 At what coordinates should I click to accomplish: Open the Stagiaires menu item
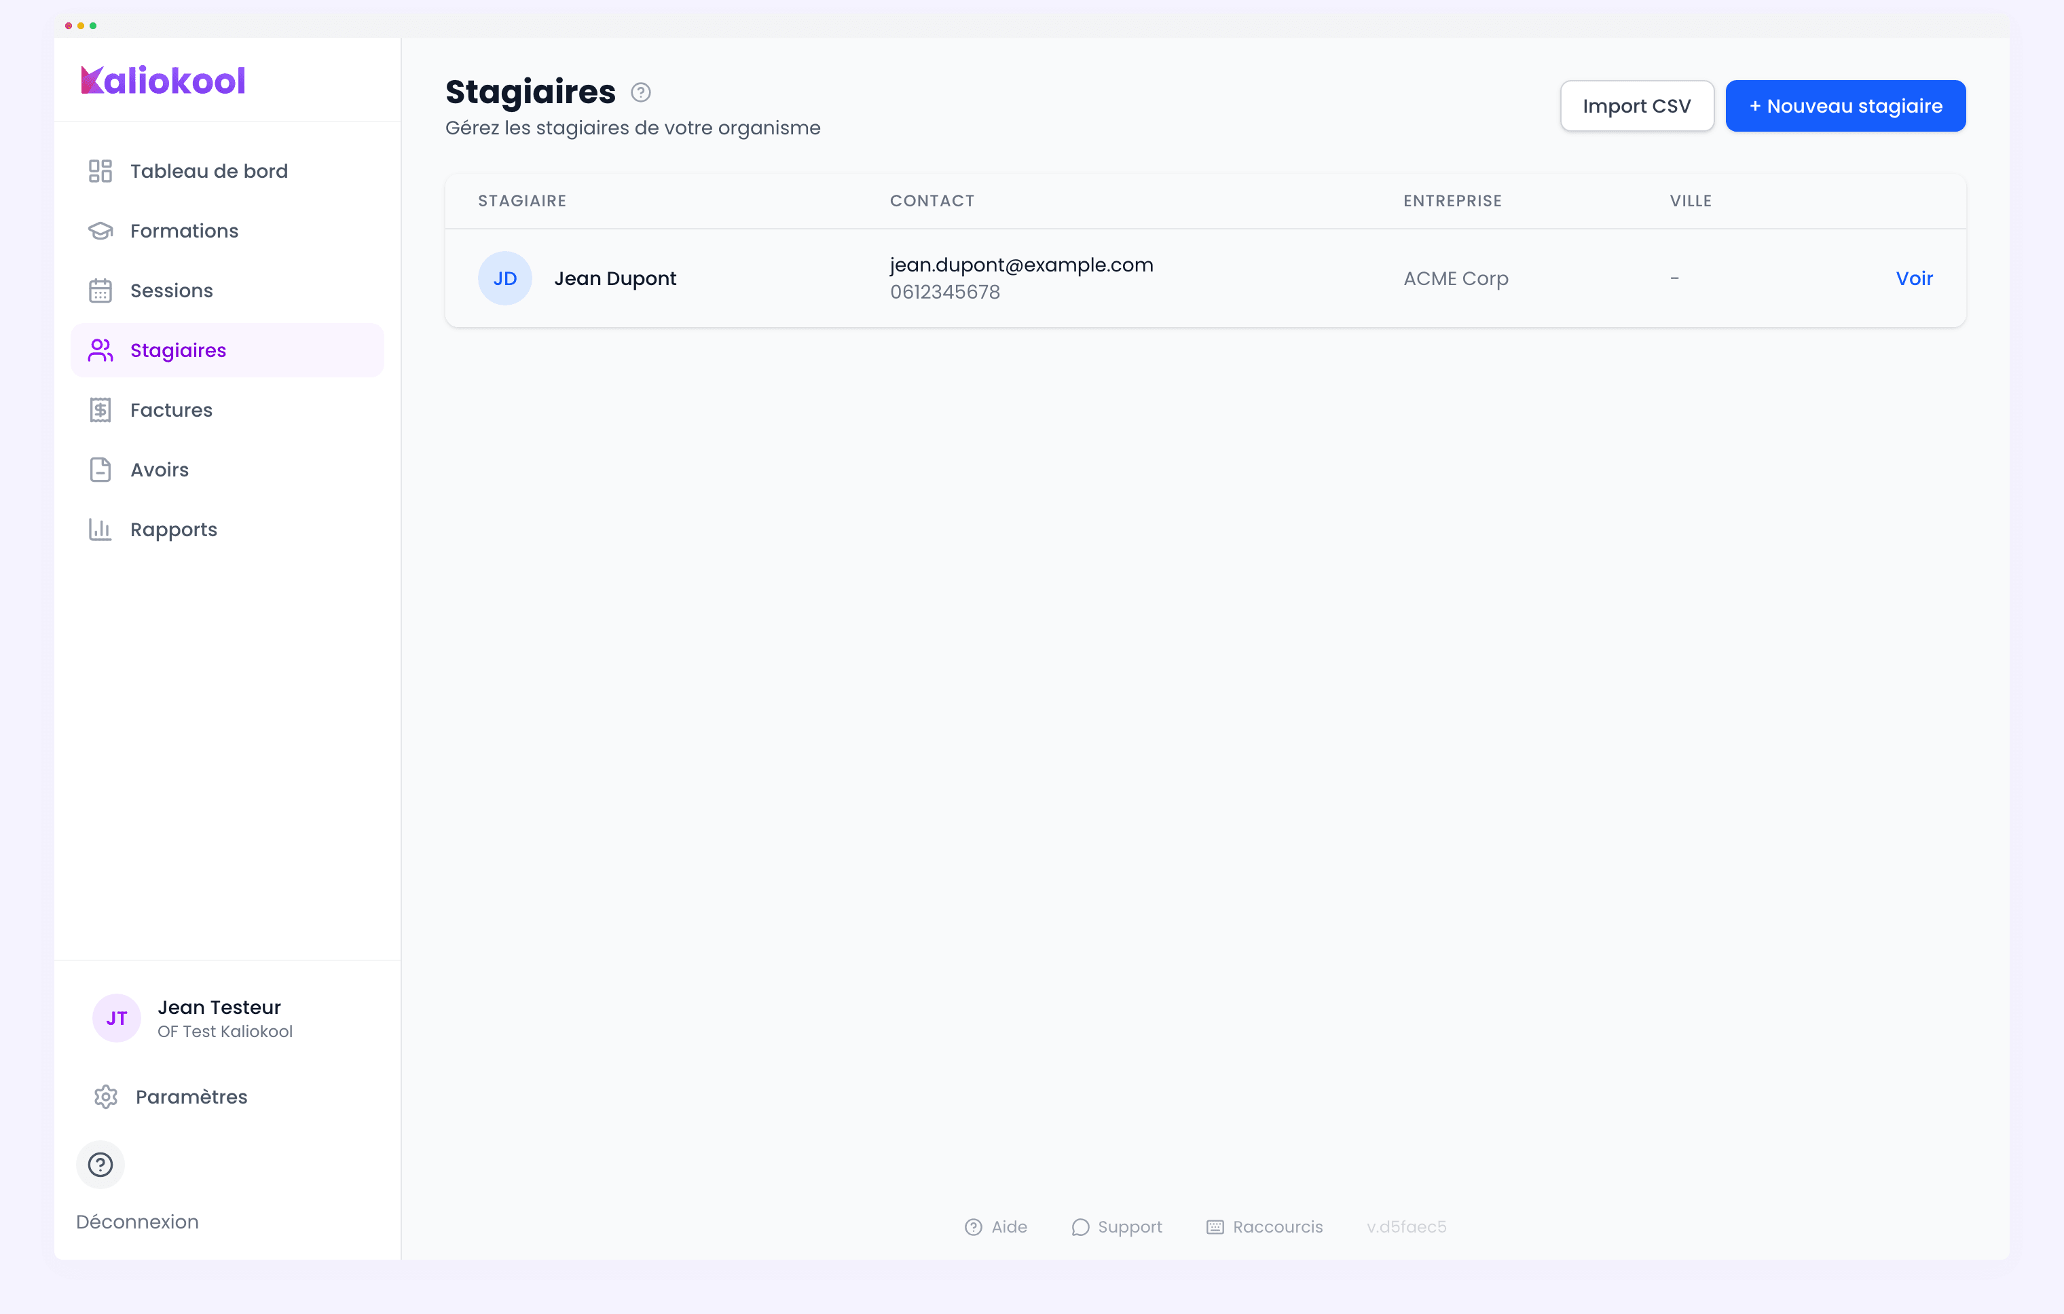(x=179, y=350)
